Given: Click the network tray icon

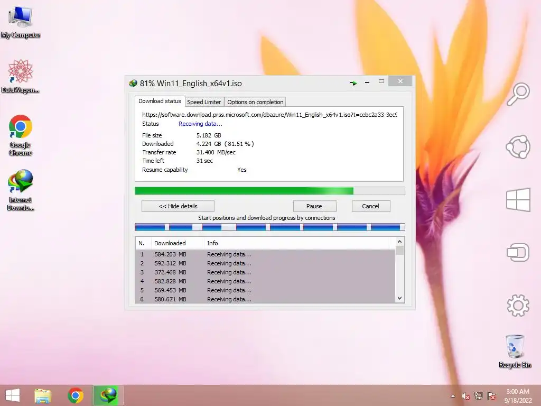Looking at the screenshot, I should tap(479, 396).
